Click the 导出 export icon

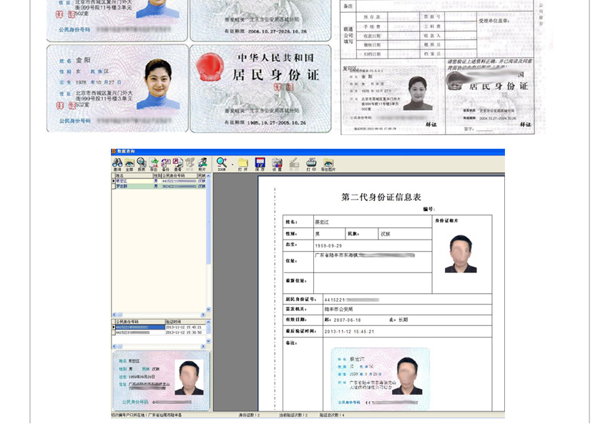pos(153,164)
